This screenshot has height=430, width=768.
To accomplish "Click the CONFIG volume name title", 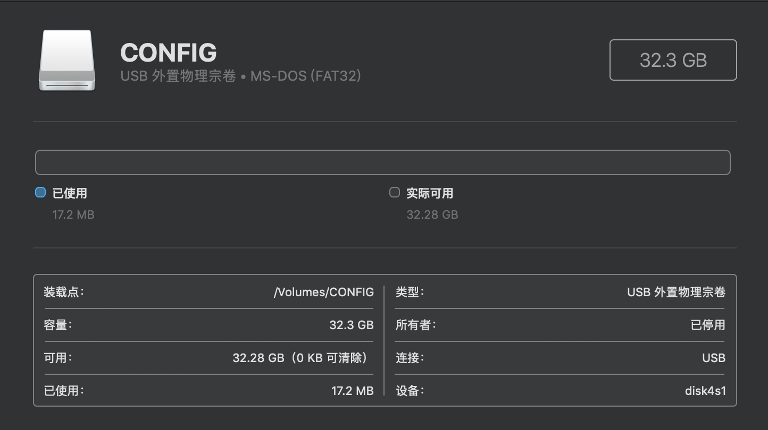I will [x=169, y=53].
